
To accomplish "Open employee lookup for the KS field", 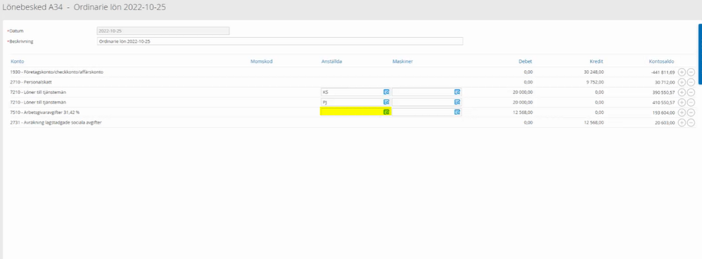I will click(386, 92).
